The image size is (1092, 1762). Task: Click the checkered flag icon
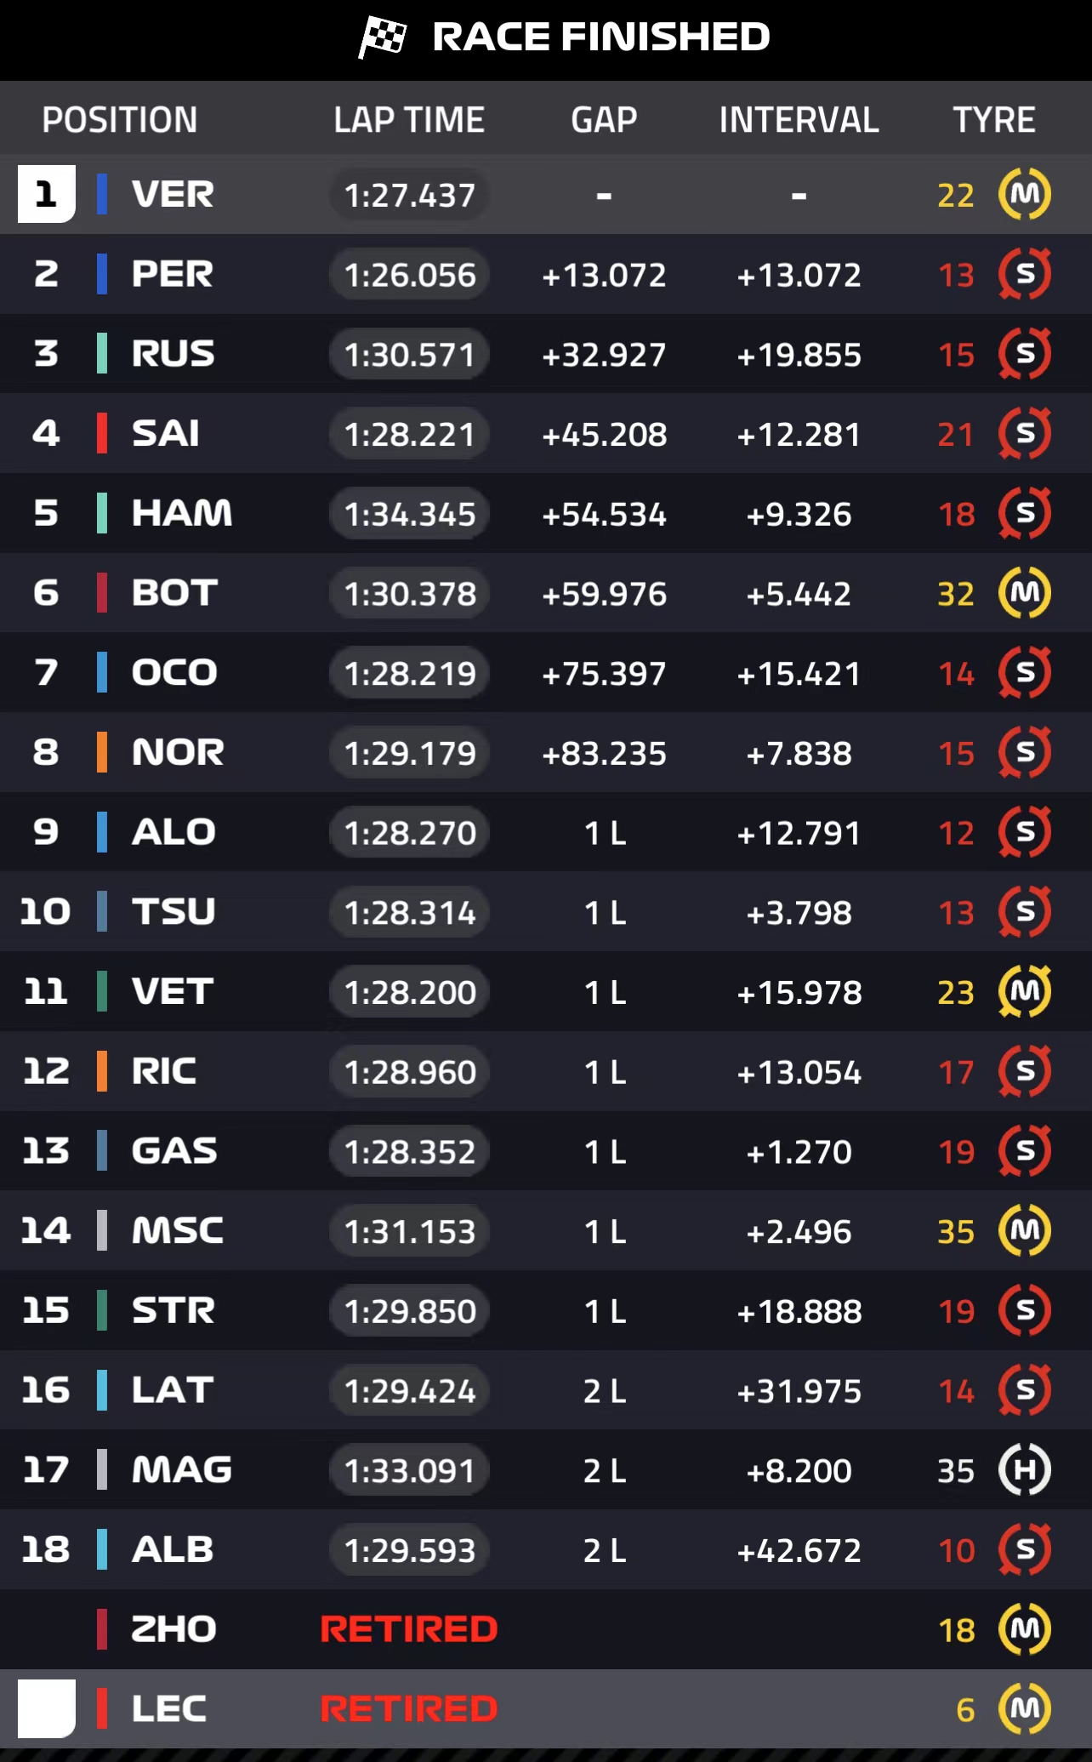click(383, 37)
